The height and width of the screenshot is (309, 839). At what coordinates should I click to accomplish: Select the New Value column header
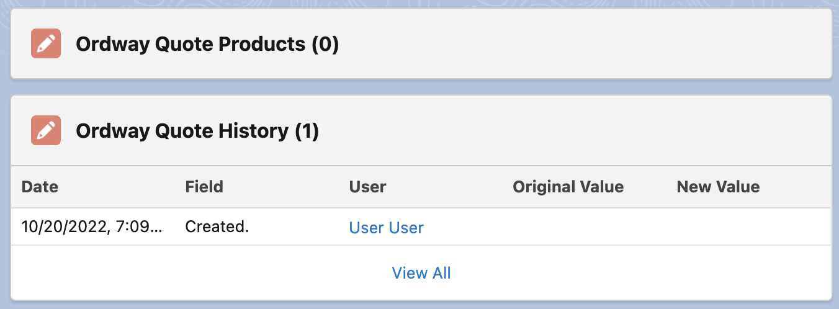[718, 187]
